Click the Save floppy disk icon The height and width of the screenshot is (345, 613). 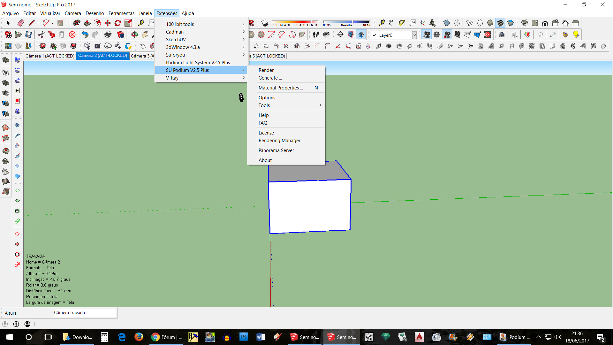coord(29,34)
